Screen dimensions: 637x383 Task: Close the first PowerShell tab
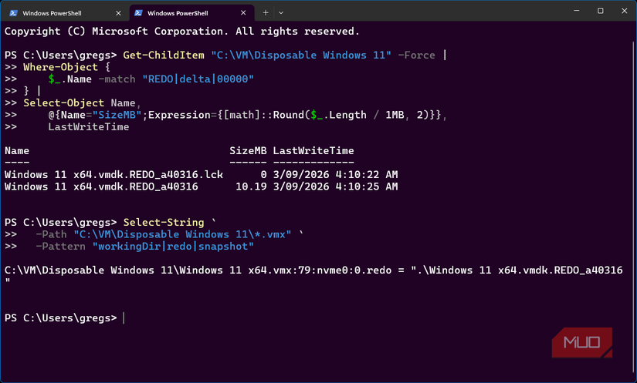coord(118,13)
